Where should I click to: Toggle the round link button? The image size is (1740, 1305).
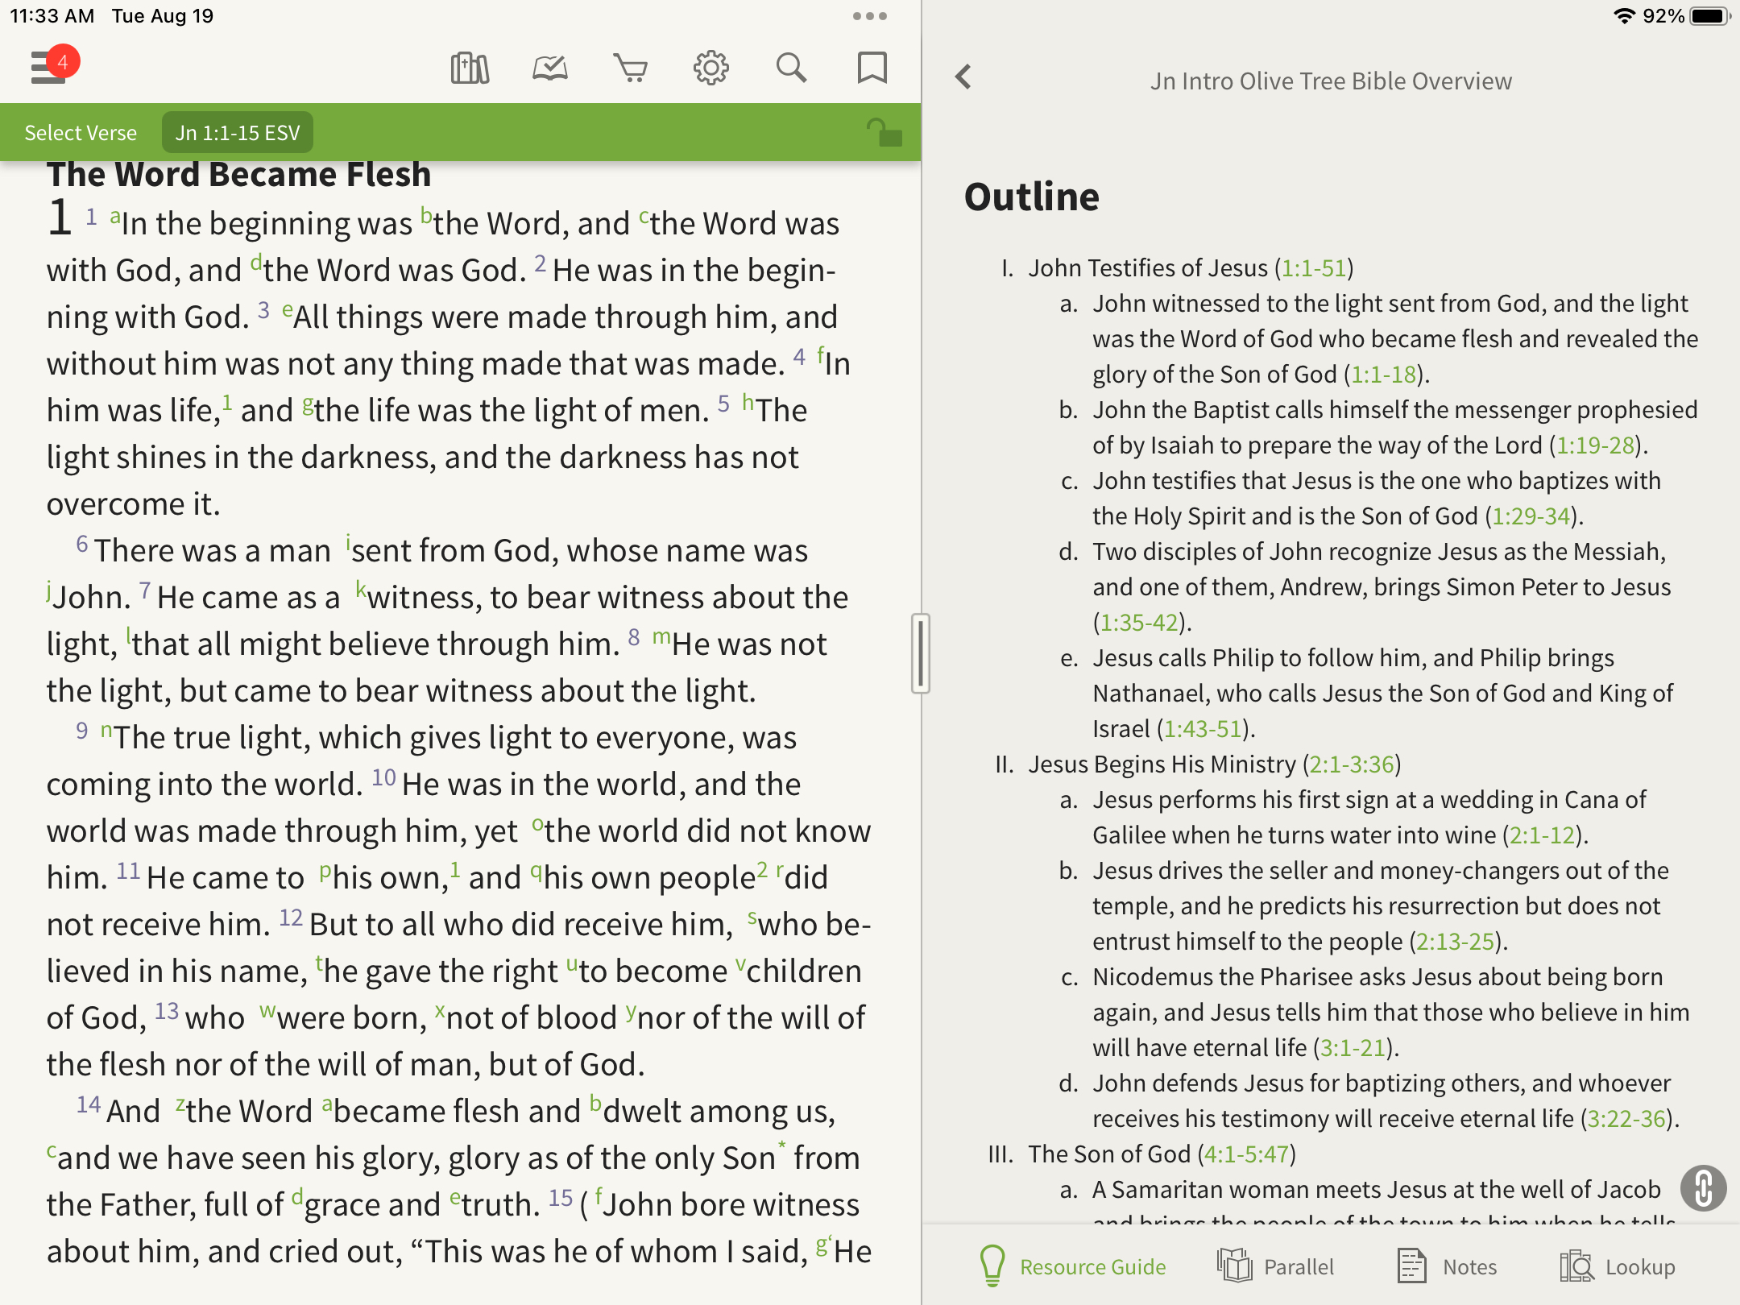1703,1187
